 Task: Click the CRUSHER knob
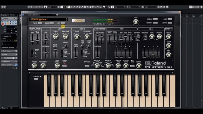(159, 37)
